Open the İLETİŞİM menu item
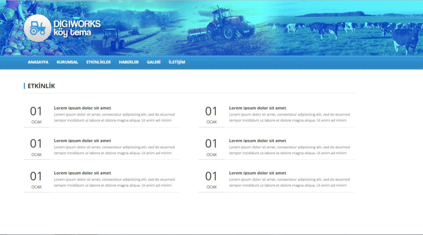This screenshot has height=235, width=423. pos(177,62)
